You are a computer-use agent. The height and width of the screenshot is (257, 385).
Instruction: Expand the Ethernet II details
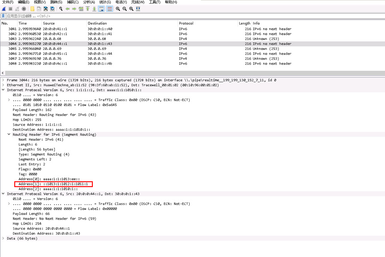4,85
